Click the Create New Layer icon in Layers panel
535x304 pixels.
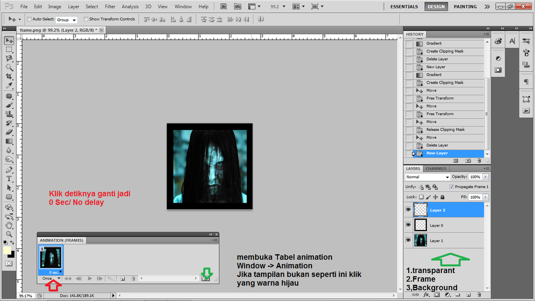[x=469, y=295]
